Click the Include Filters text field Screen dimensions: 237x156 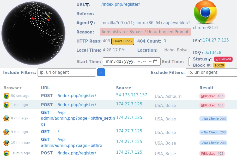tap(67, 72)
